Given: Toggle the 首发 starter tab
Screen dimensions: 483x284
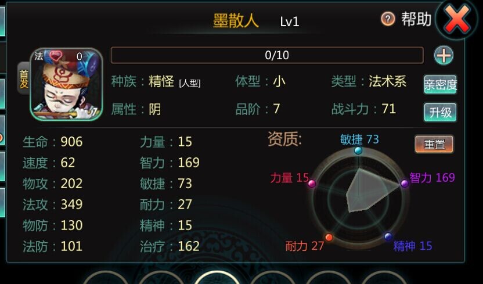Looking at the screenshot, I should tap(24, 78).
